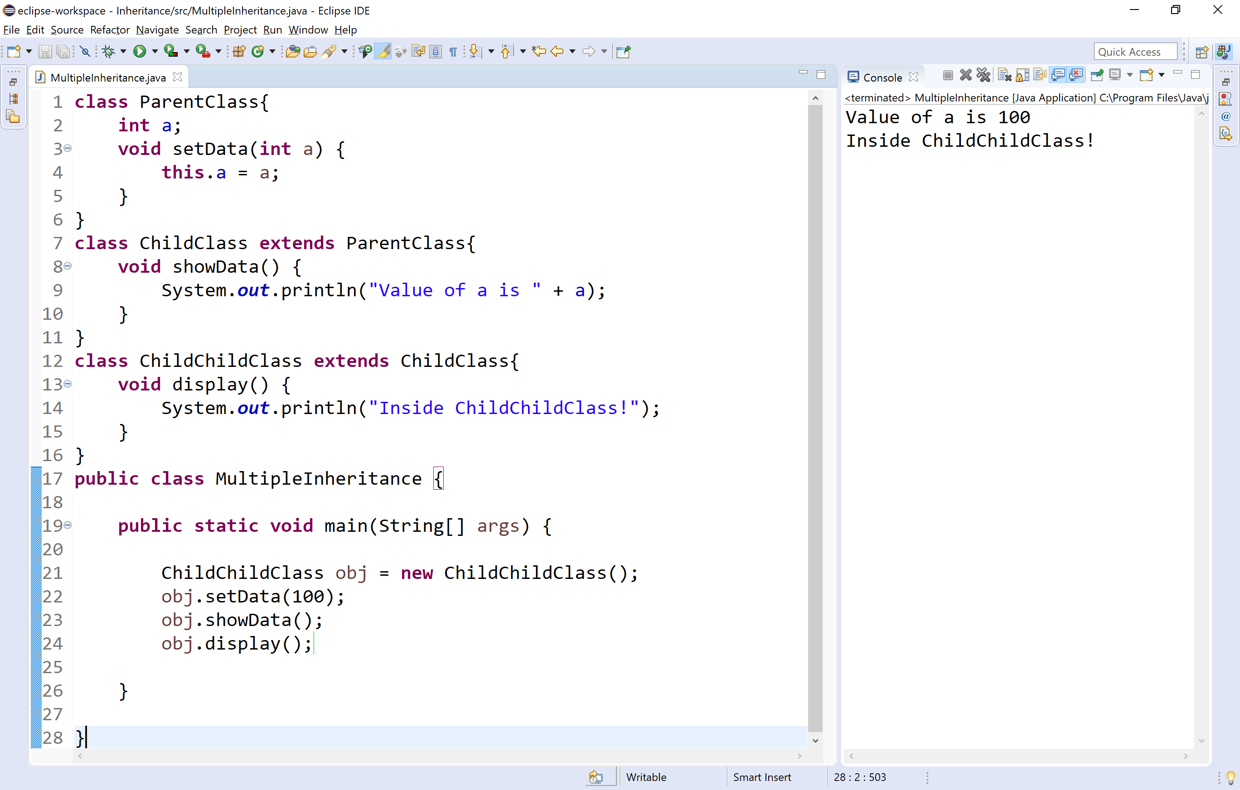Minimize the Console view
This screenshot has width=1240, height=790.
click(x=1178, y=73)
